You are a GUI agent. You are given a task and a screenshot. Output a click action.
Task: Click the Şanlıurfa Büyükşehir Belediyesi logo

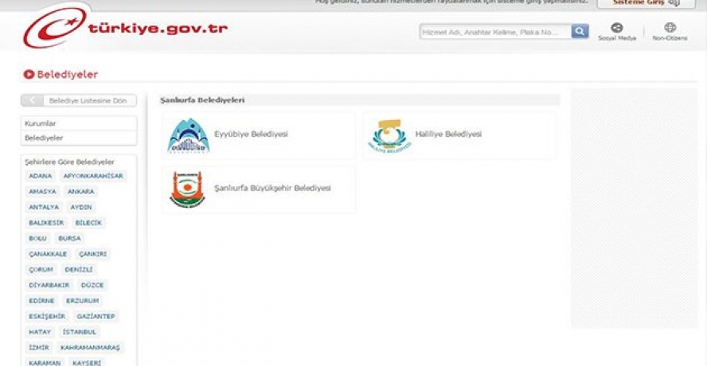pos(188,189)
